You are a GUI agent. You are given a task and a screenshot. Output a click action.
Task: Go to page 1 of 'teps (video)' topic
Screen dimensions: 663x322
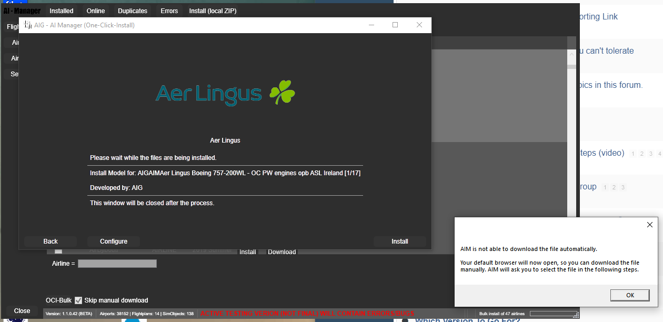click(634, 154)
